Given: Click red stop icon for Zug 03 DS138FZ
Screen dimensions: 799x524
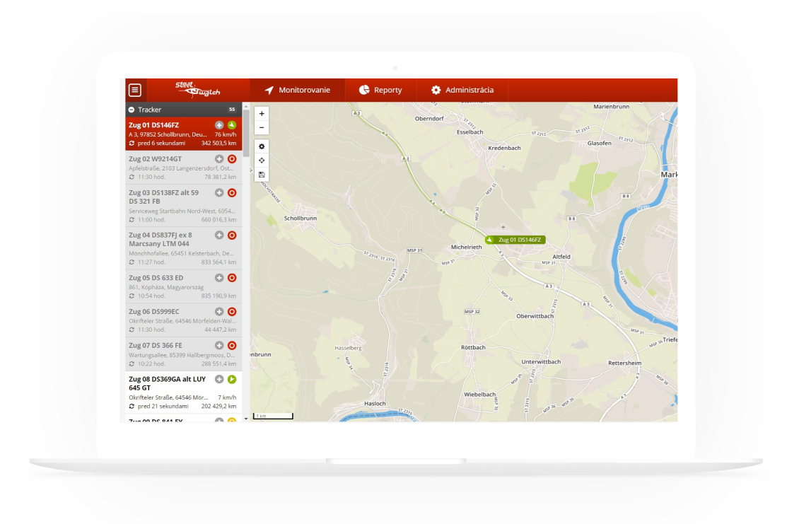Looking at the screenshot, I should (x=232, y=192).
